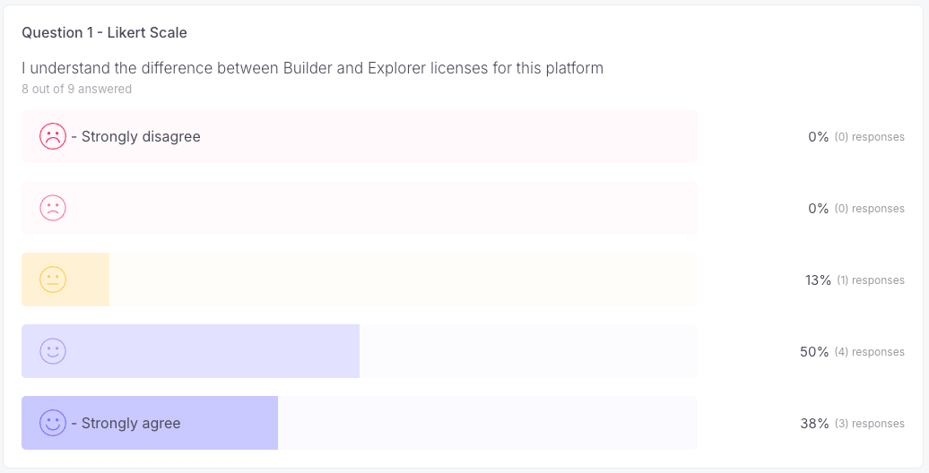Click the Strongly agree label text
Image resolution: width=929 pixels, height=473 pixels.
(131, 424)
